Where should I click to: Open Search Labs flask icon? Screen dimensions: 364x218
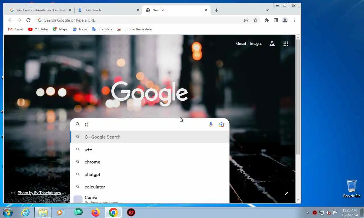pos(272,44)
